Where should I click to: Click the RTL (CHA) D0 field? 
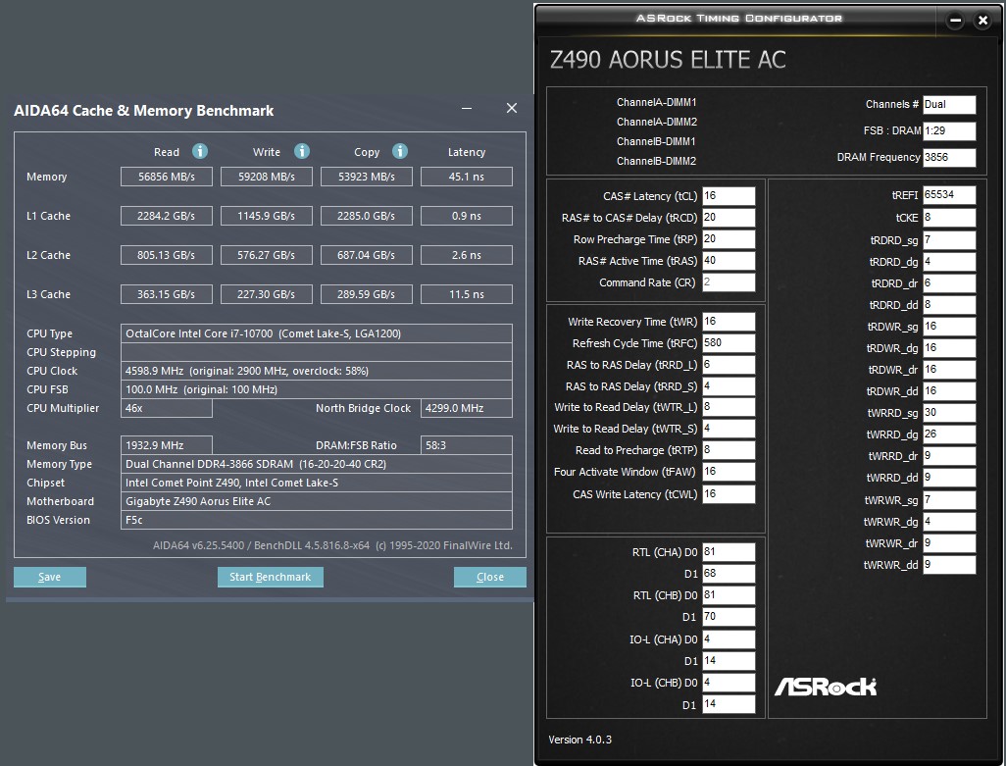(x=729, y=552)
